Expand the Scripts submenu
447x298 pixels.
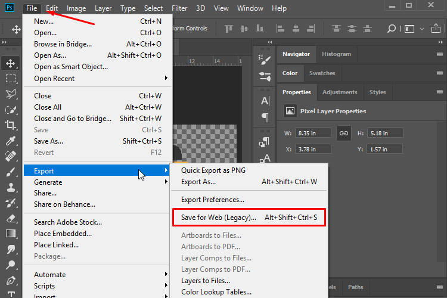pos(98,285)
